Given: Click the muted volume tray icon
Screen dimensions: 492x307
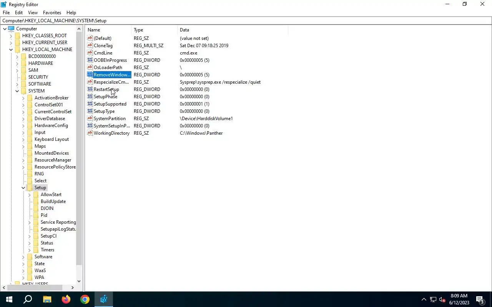Looking at the screenshot, I should (442, 299).
